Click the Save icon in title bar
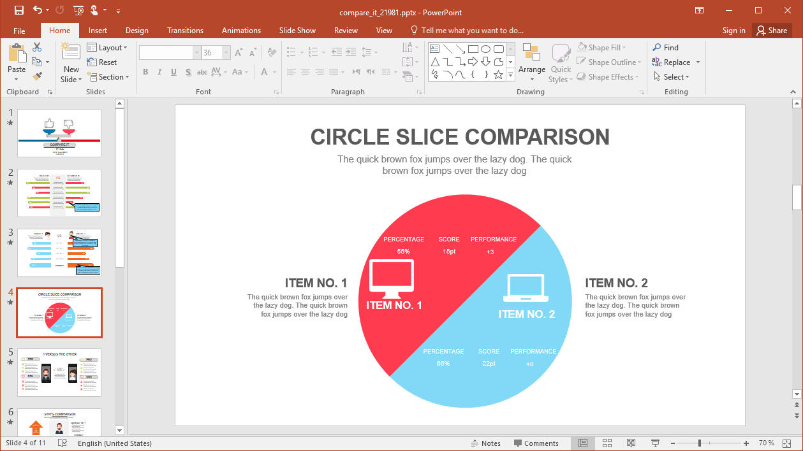Image resolution: width=803 pixels, height=451 pixels. click(18, 10)
